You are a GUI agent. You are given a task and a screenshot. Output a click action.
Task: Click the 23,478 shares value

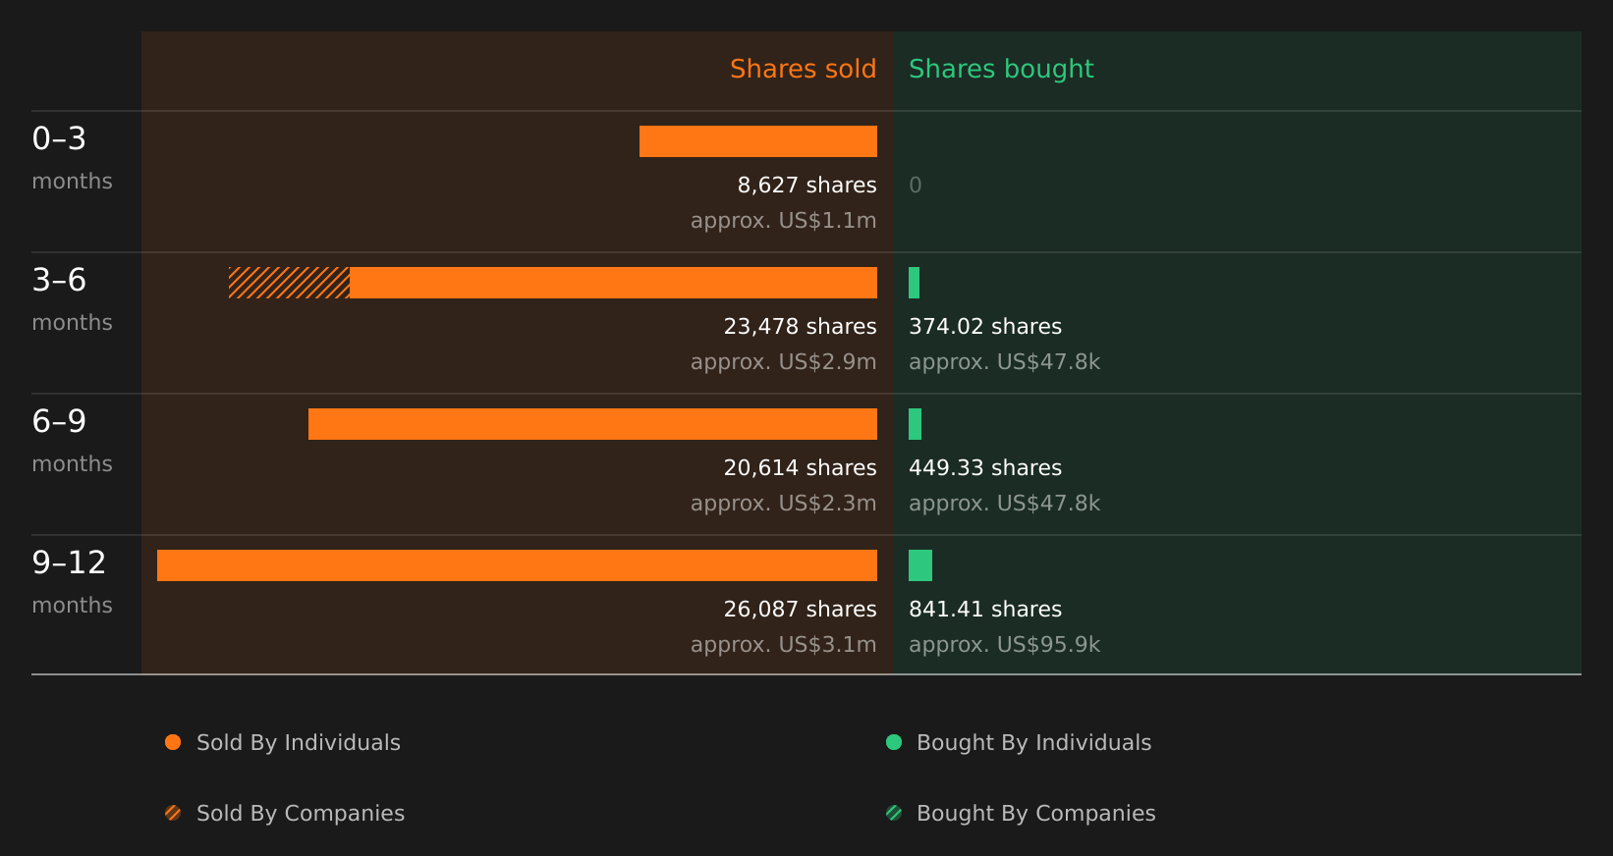pos(800,327)
